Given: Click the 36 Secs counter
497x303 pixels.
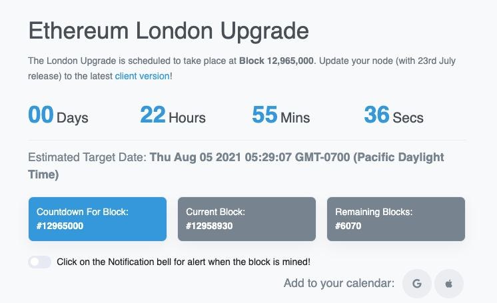Looking at the screenshot, I should pos(394,115).
